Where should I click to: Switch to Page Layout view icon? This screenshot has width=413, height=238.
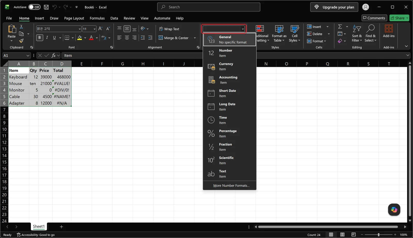[342, 235]
